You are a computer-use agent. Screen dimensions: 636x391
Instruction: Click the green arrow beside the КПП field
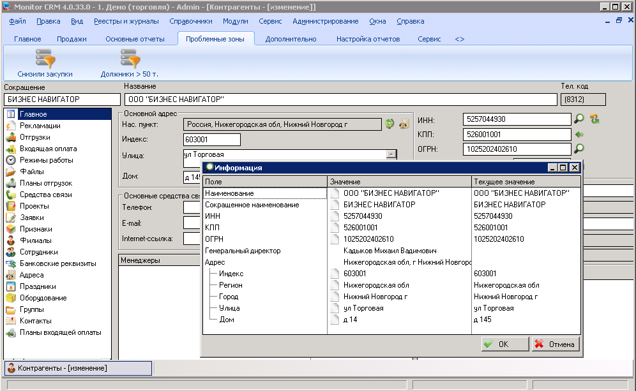tap(579, 135)
